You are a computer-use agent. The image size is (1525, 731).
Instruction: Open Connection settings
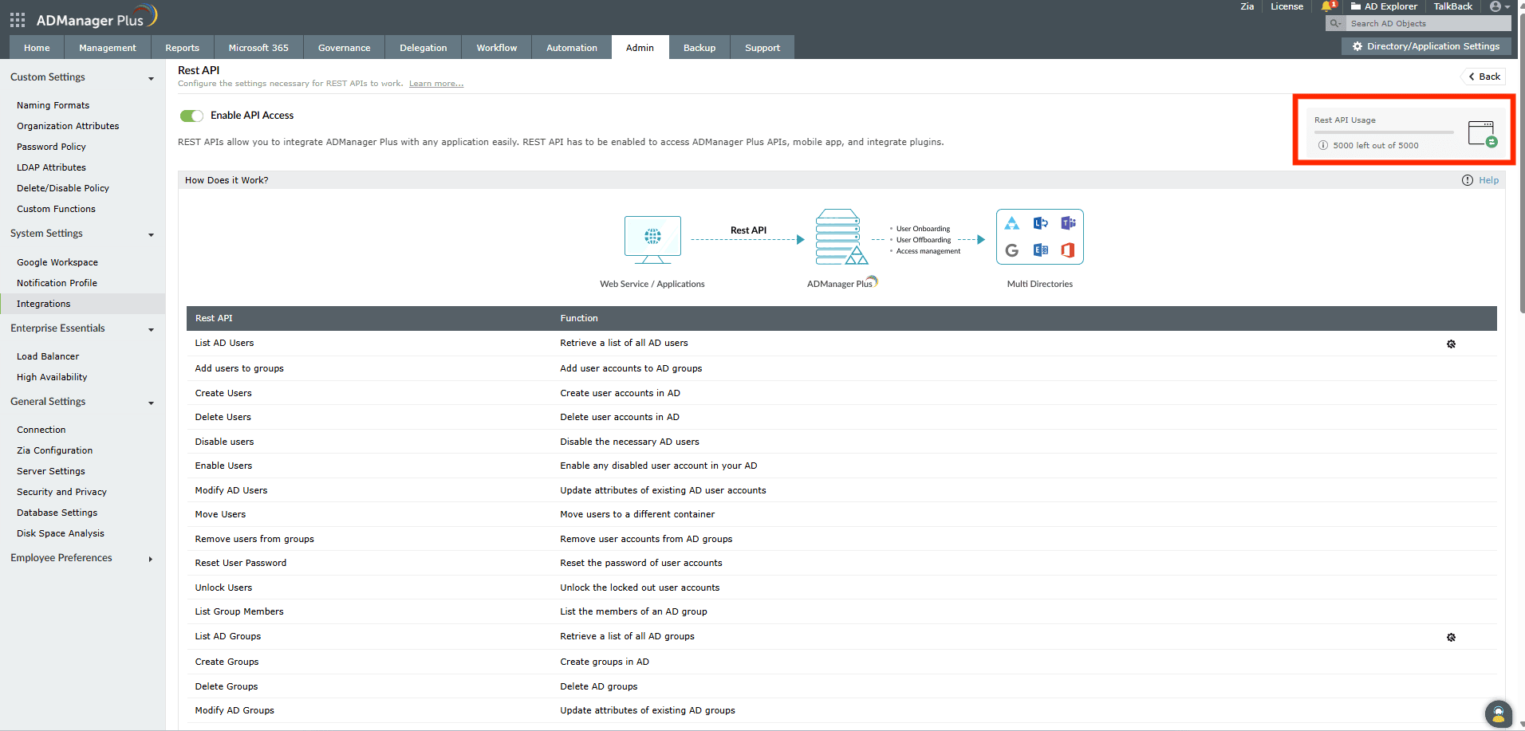(x=41, y=430)
